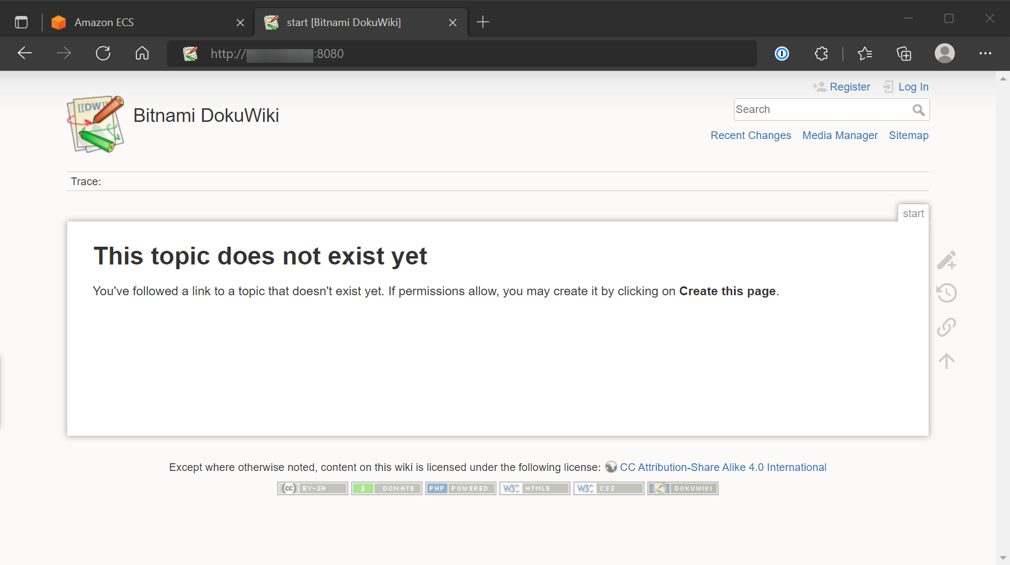Open the Collections icon in toolbar

(x=904, y=54)
